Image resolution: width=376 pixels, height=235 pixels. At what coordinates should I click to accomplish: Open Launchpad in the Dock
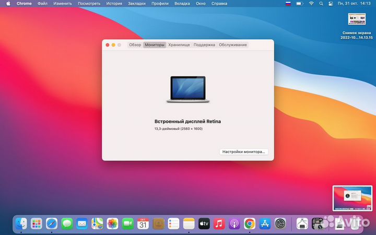[37, 224]
